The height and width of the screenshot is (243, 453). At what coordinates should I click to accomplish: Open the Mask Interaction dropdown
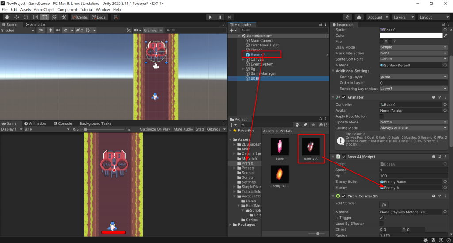click(414, 53)
